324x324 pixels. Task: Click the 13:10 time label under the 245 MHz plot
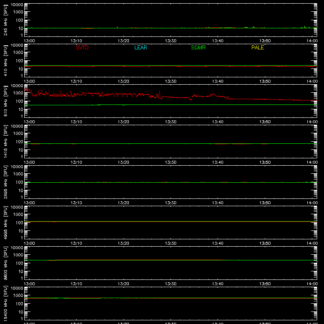[76, 41]
